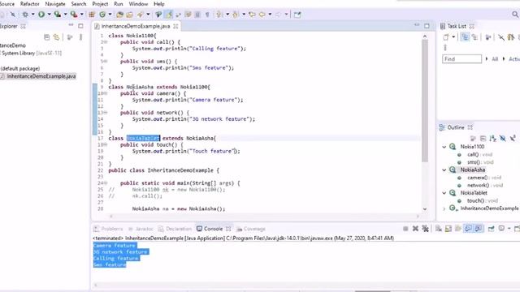
Task: Toggle Hide Fields in Outline toolbar
Action: tap(503, 139)
